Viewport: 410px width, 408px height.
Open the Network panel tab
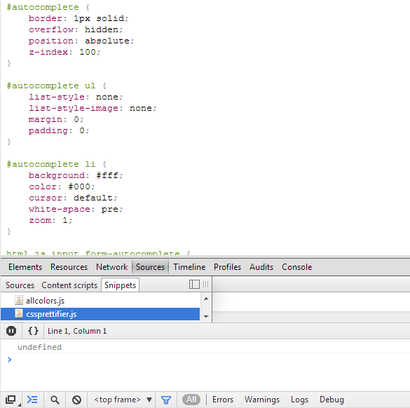click(x=111, y=267)
